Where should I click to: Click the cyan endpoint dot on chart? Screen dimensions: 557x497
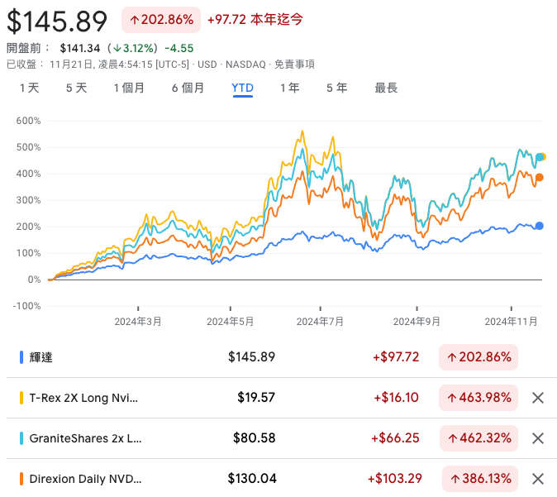click(x=540, y=157)
